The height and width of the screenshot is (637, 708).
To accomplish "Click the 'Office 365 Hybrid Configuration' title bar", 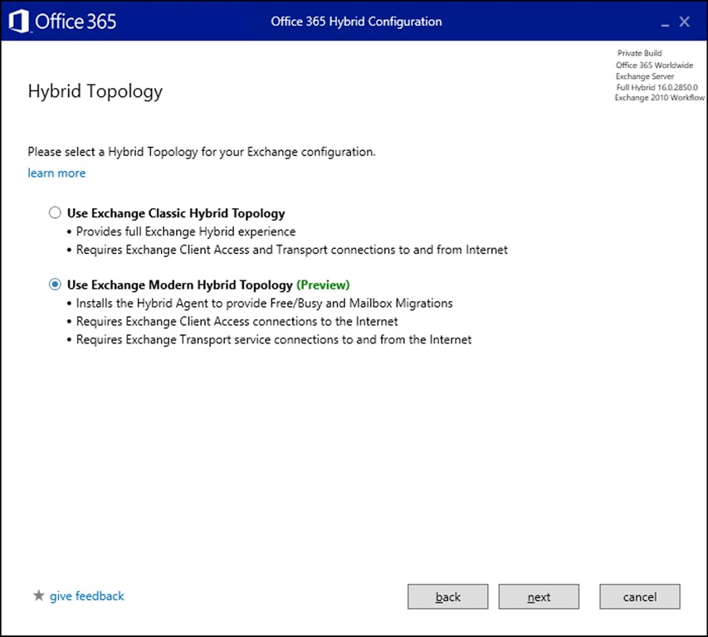I will pyautogui.click(x=356, y=22).
